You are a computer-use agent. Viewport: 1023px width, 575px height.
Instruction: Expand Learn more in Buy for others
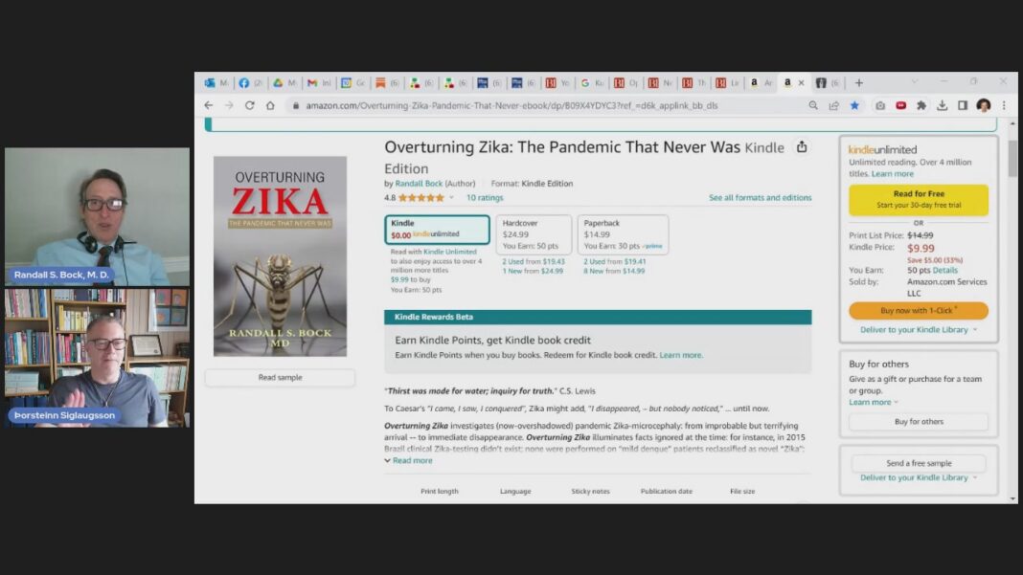[874, 402]
